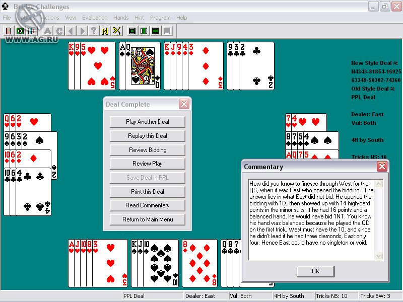Screen dimensions: 403x302
Task: Click the question mark hint icon
Action: point(94,31)
